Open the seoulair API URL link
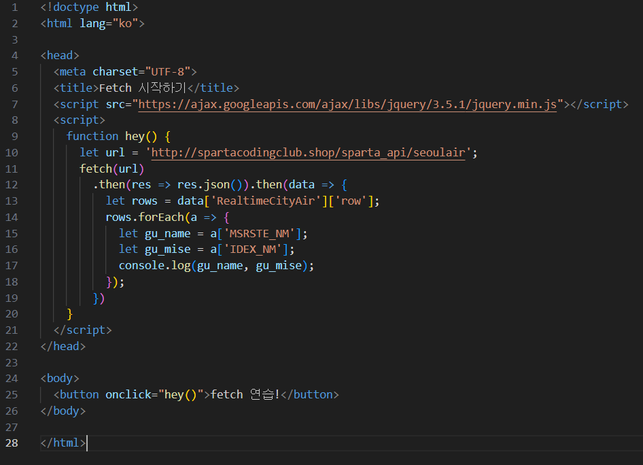Image resolution: width=643 pixels, height=465 pixels. point(309,152)
